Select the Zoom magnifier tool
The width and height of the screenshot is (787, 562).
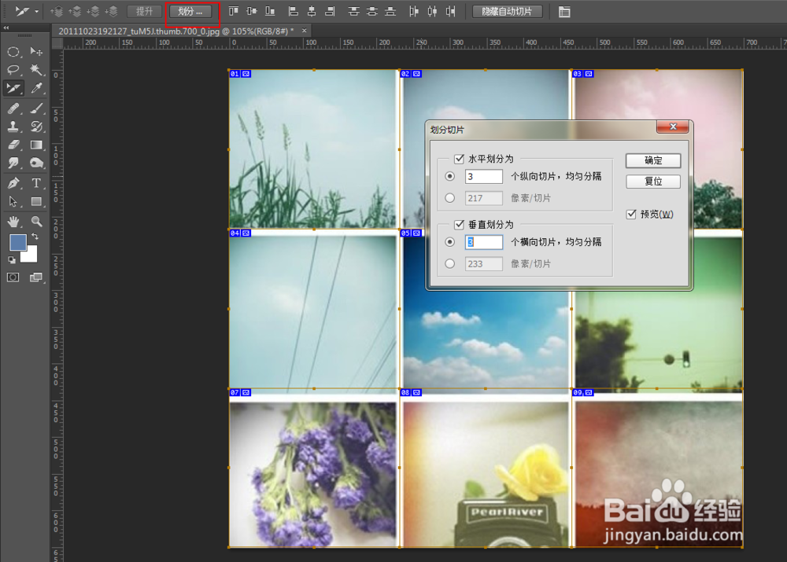pyautogui.click(x=36, y=221)
